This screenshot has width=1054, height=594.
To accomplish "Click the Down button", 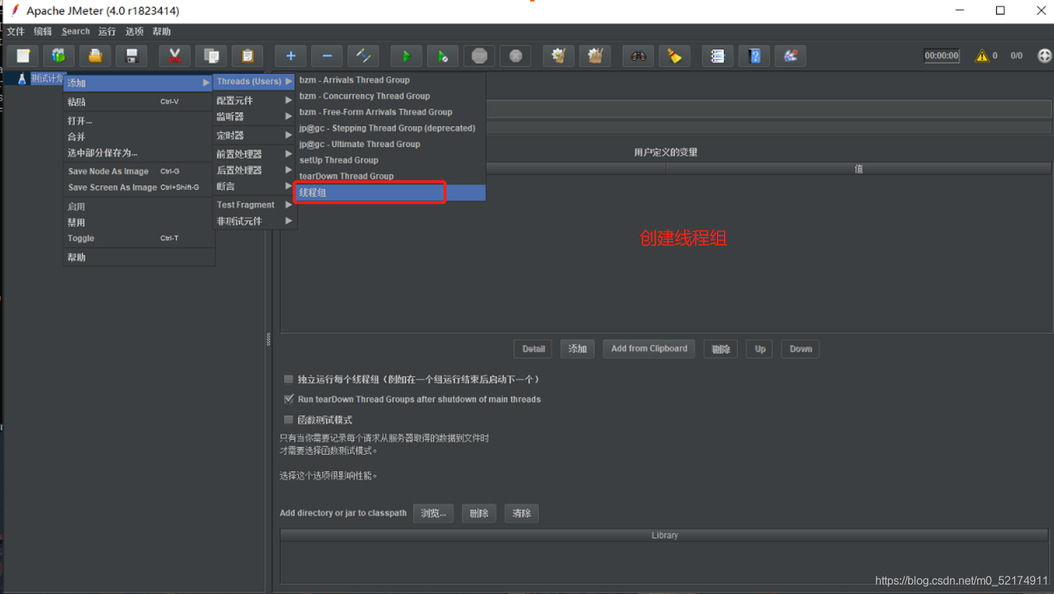I will point(800,349).
